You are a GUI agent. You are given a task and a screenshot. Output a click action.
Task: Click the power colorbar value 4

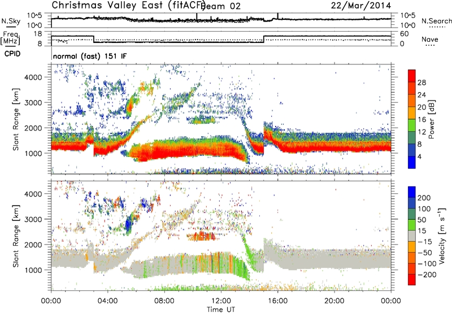(x=419, y=156)
